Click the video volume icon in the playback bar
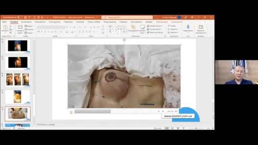 point(176,111)
